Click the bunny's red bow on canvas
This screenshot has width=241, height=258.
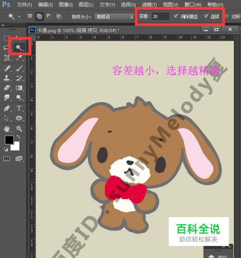click(x=125, y=189)
